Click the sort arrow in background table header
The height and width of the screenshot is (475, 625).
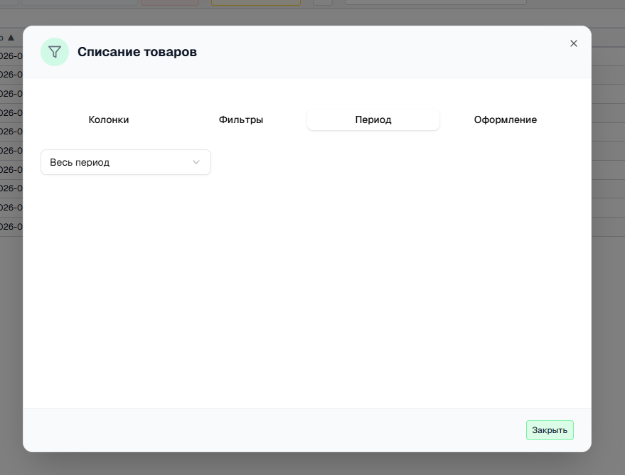(x=11, y=38)
